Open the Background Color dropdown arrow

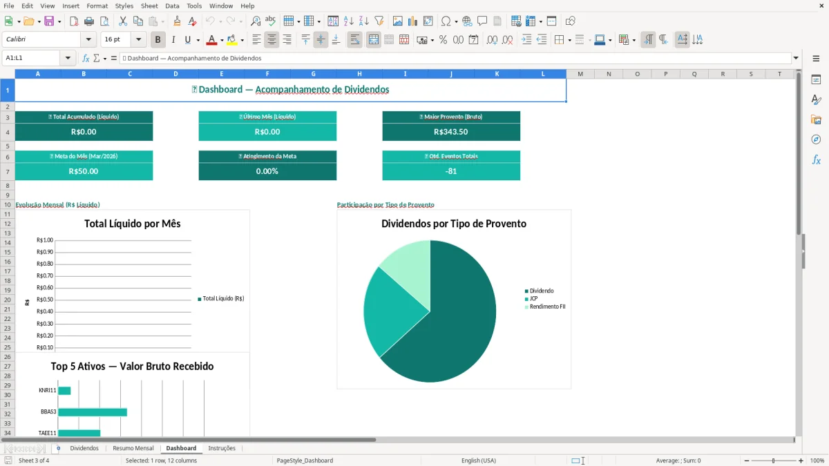242,40
